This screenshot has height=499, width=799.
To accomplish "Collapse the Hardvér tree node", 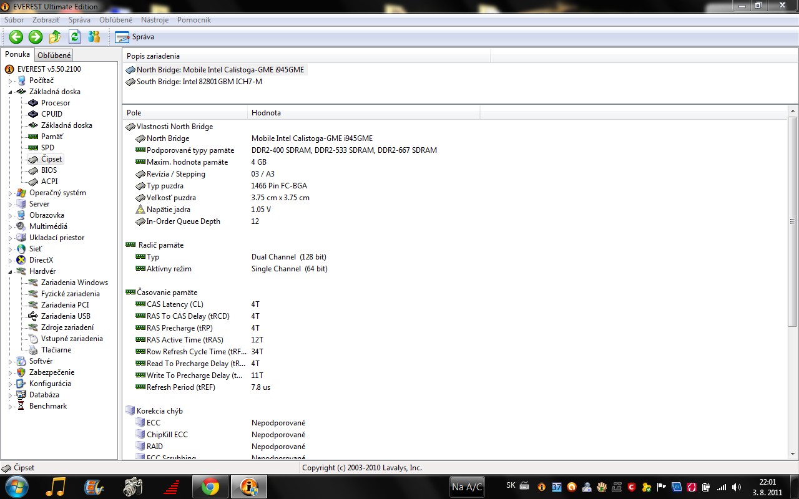I will 11,271.
